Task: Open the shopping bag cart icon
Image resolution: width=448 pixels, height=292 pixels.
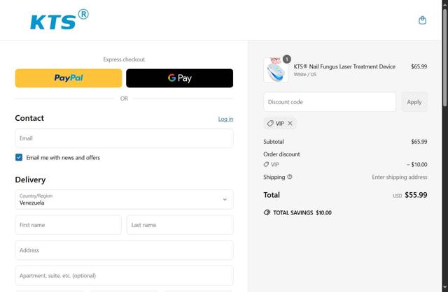Action: 422,20
